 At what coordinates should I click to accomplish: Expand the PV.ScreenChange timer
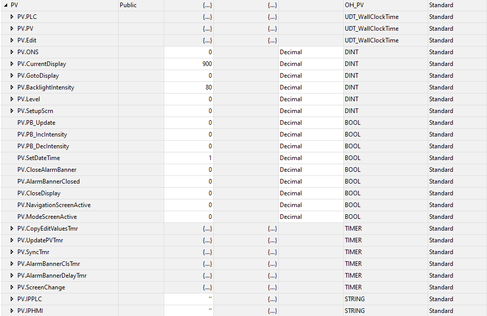12,287
